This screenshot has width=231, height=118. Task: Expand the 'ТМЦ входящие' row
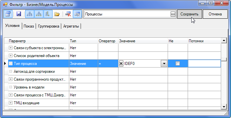click(10, 103)
